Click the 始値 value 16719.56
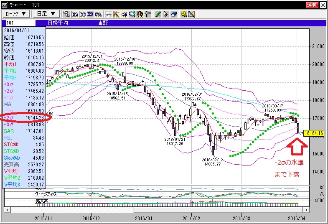This screenshot has width=328, height=224. pos(35,38)
